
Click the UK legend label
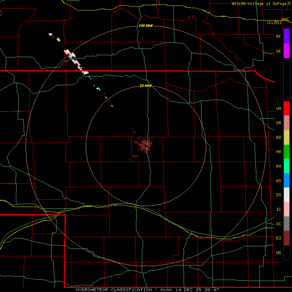click(x=278, y=51)
